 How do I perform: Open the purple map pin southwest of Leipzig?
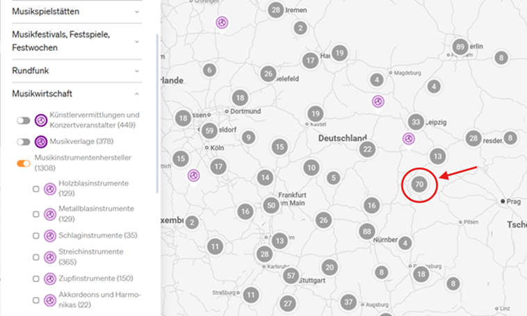click(409, 139)
